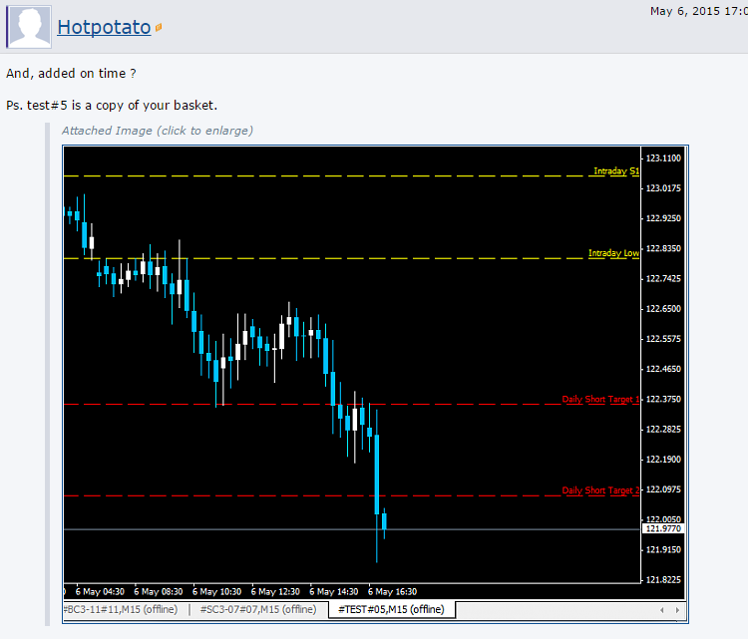The width and height of the screenshot is (748, 639).
Task: Click the 122.7425 price axis value
Action: pos(663,278)
